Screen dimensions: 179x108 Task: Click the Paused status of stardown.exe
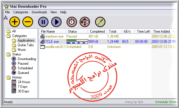71,36
